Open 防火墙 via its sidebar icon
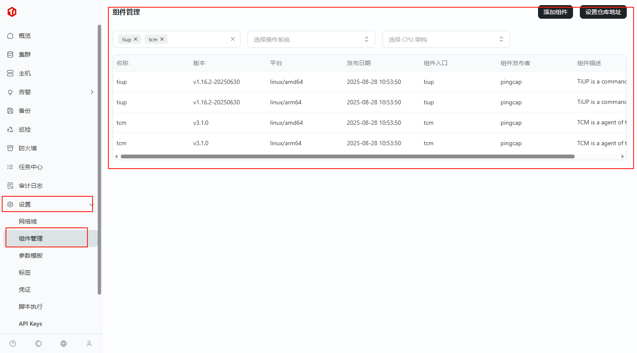This screenshot has width=637, height=353. coord(10,148)
